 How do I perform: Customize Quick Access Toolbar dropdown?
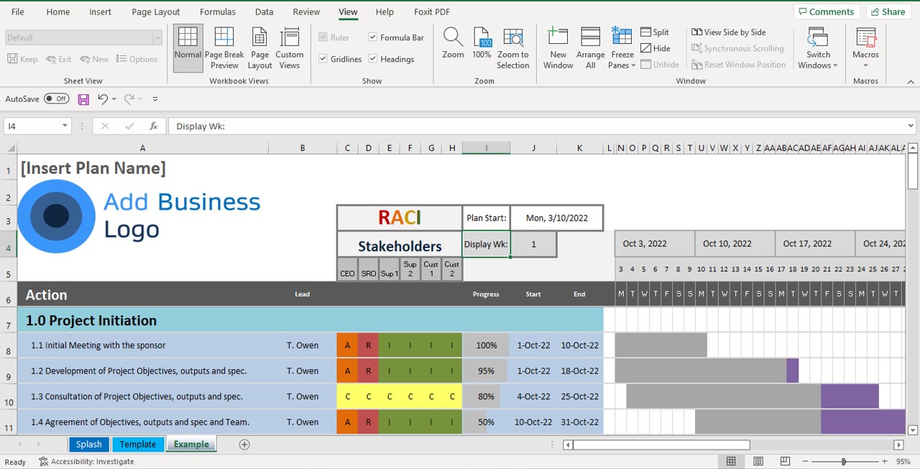pyautogui.click(x=155, y=99)
